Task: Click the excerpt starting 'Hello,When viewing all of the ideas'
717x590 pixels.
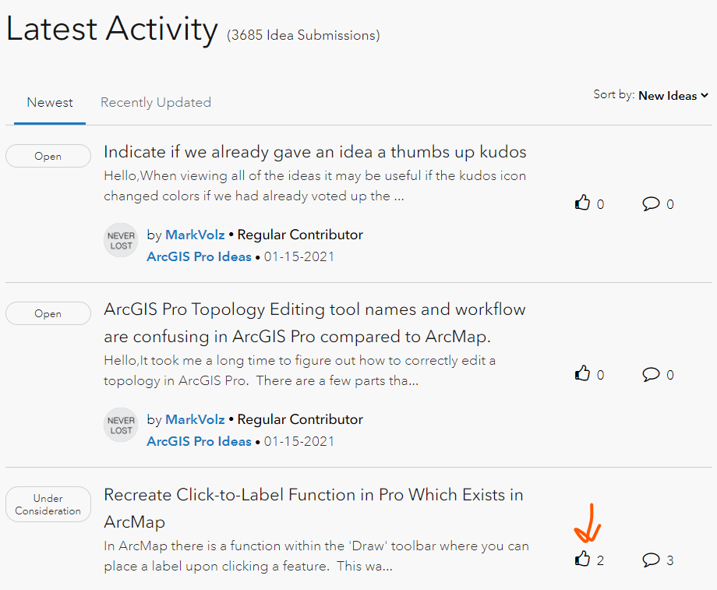Action: [x=315, y=185]
